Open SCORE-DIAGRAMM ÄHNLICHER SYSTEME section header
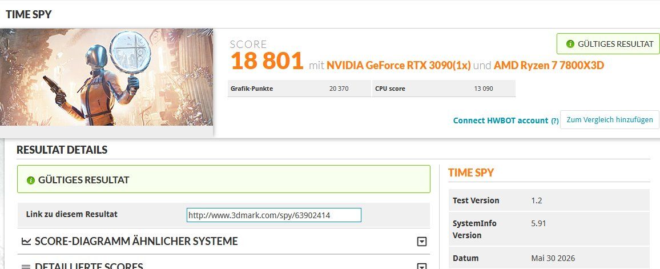Image resolution: width=660 pixels, height=269 pixels. [224, 241]
